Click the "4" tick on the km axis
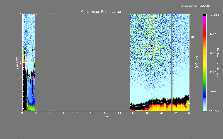This screenshot has height=139, width=223. point(21,14)
